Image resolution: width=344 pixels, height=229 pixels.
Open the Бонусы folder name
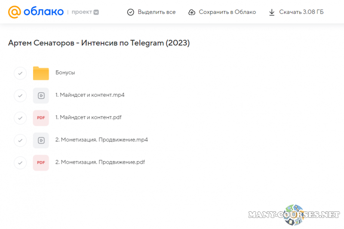[x=65, y=73]
